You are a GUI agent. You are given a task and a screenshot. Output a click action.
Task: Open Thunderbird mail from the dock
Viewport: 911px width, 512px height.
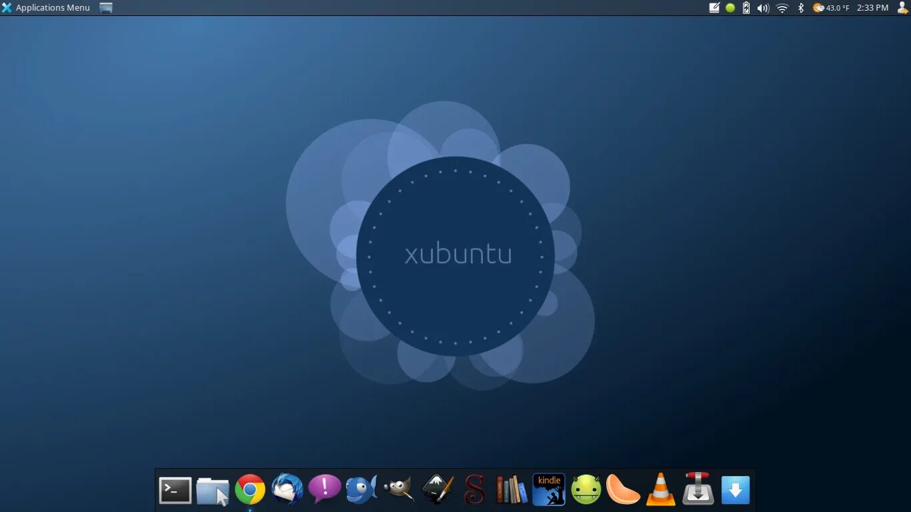click(287, 489)
